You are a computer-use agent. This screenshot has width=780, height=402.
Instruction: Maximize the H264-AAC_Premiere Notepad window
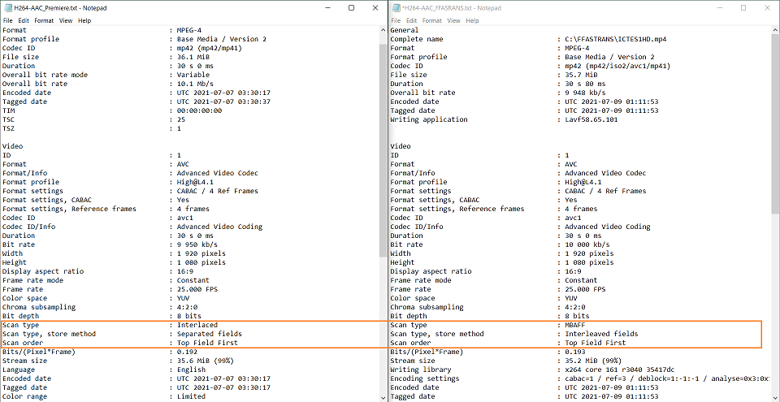351,8
